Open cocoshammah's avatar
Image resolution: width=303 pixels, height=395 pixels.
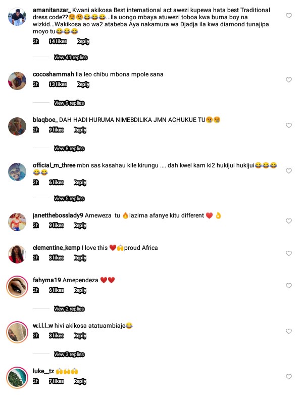click(x=17, y=81)
